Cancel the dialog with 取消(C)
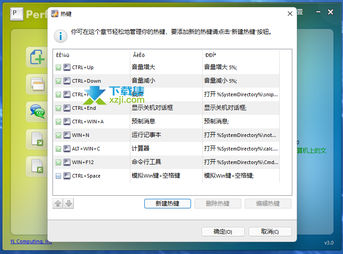 pyautogui.click(x=270, y=231)
